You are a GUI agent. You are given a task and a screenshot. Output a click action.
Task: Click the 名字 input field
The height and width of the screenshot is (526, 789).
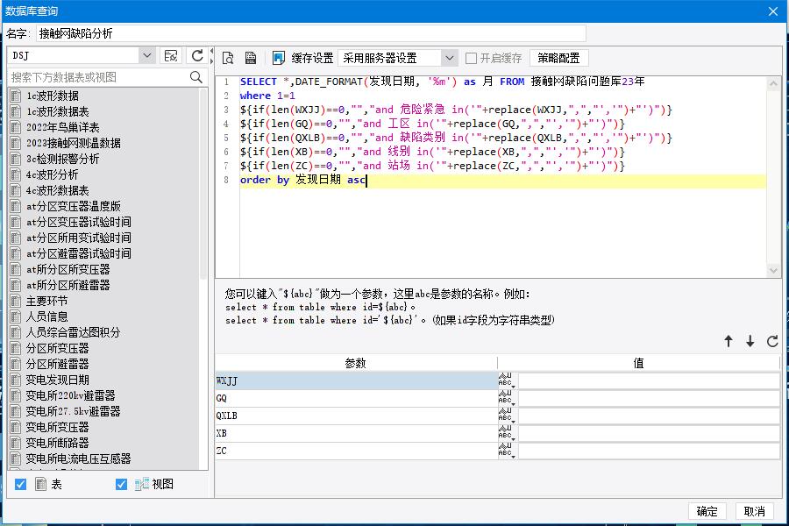(x=310, y=33)
